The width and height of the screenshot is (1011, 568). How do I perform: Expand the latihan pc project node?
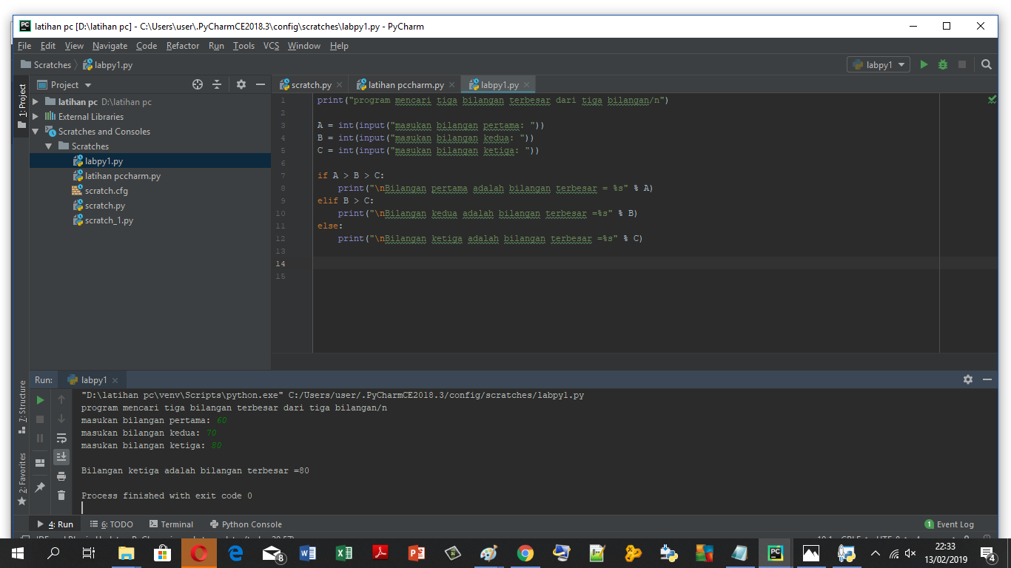[x=35, y=102]
